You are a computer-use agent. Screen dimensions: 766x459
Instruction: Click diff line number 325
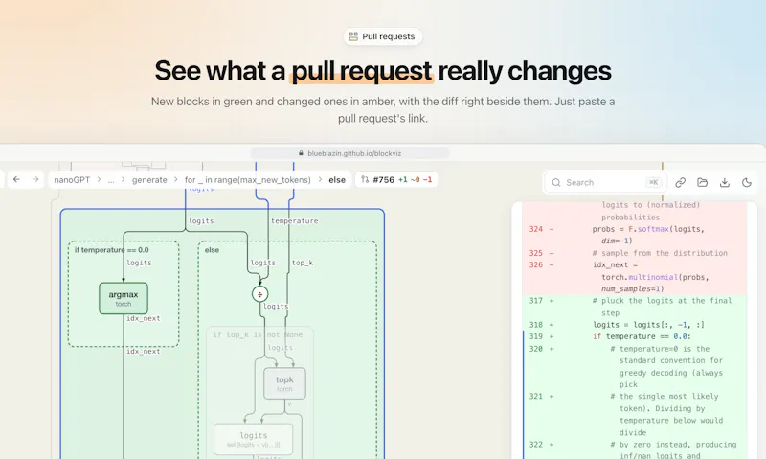[535, 253]
